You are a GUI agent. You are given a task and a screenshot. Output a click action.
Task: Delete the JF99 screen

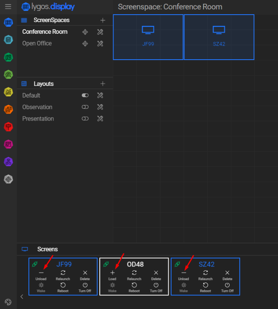[85, 275]
